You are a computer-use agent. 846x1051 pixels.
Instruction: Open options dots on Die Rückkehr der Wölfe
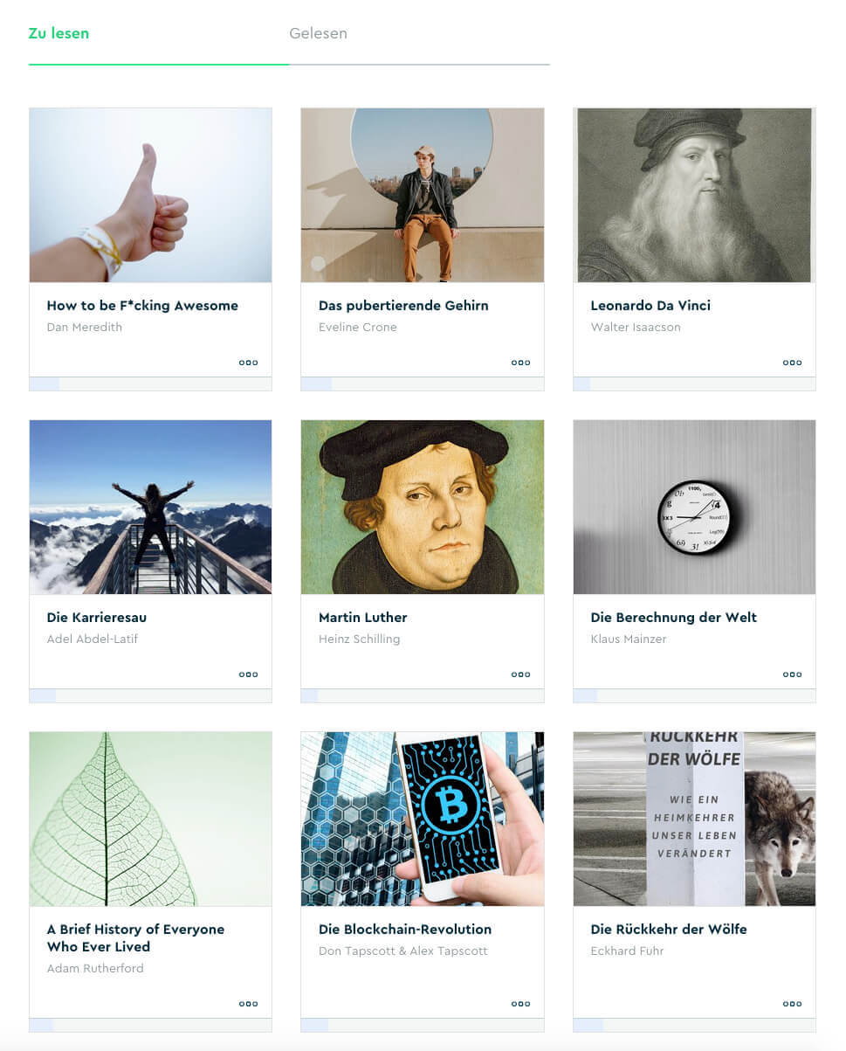pos(793,1004)
